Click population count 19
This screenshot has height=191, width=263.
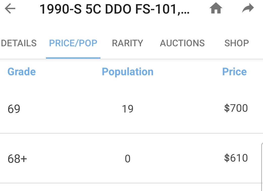[128, 109]
